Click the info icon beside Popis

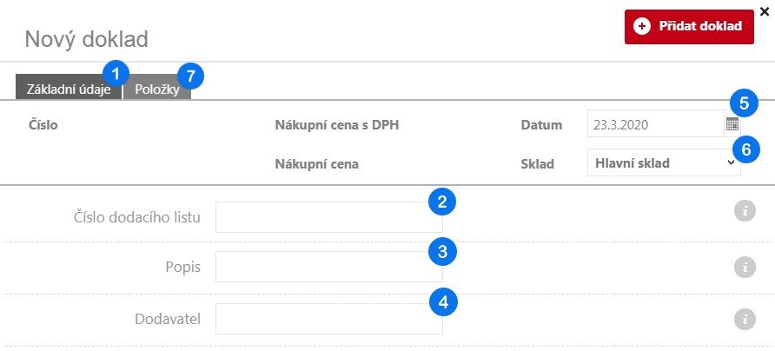tap(745, 267)
